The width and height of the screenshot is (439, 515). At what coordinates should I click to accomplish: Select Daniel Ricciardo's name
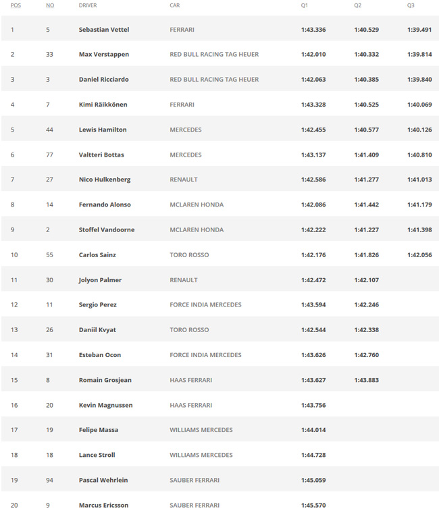[103, 80]
